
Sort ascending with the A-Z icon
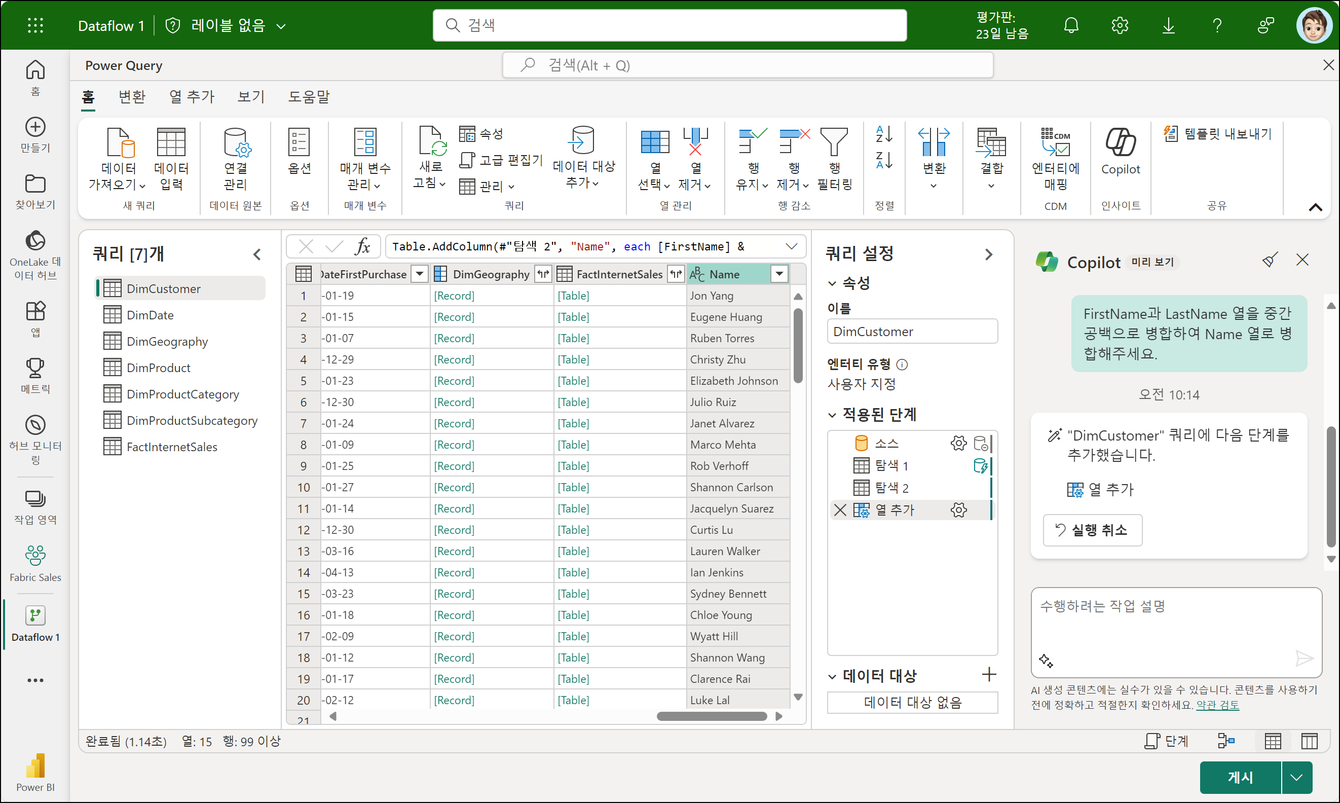884,134
